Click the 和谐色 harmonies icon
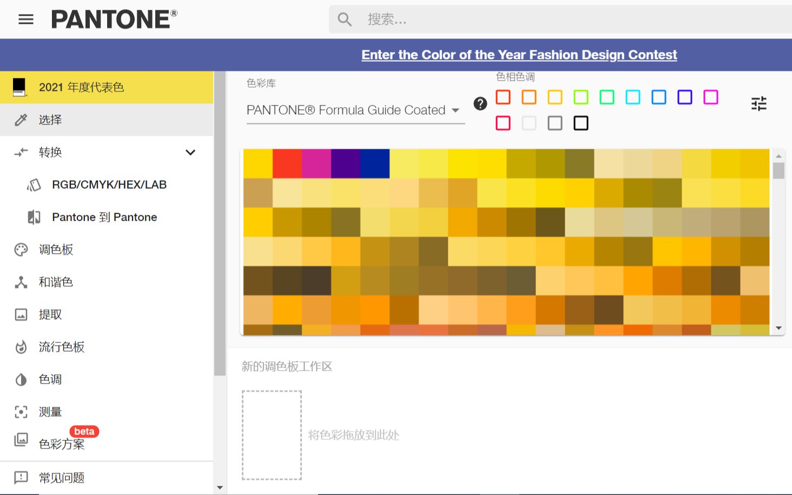 click(x=21, y=282)
